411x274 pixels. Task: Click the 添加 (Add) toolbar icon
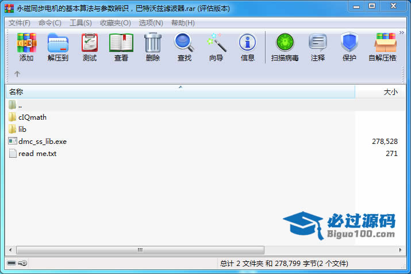(x=26, y=43)
